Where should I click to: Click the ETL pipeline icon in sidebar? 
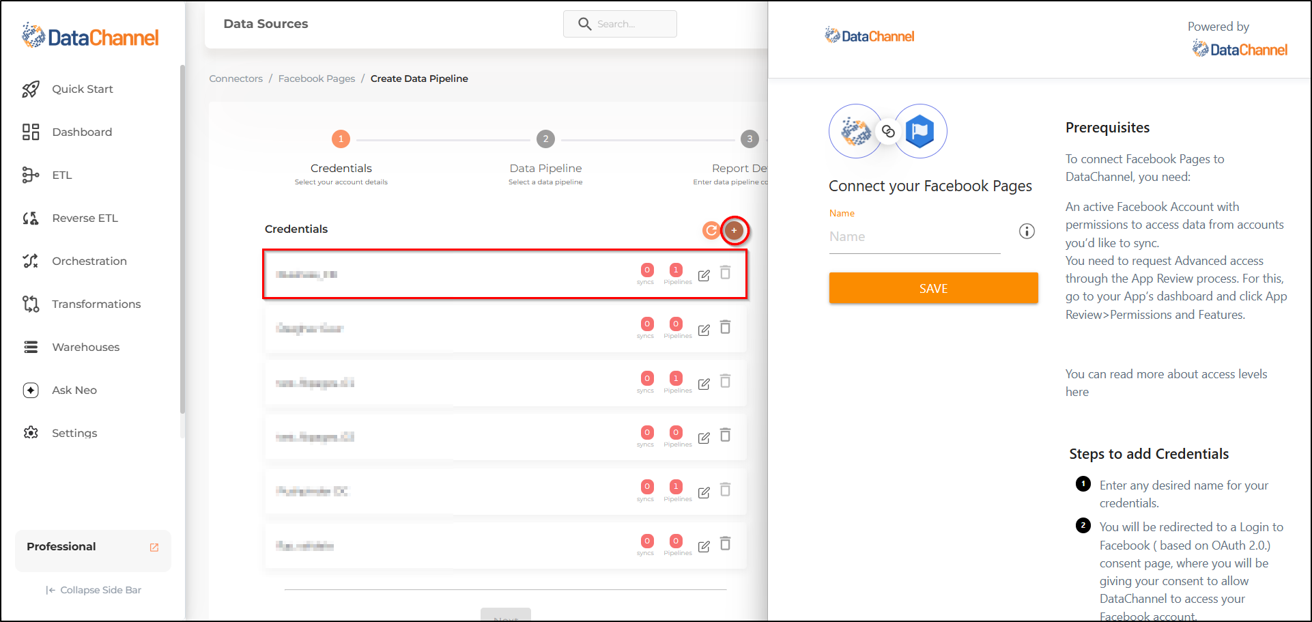coord(31,175)
